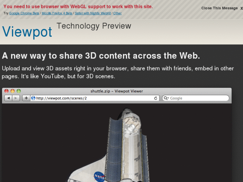
Task: Go to the Viewpot logo homepage
Action: (x=27, y=32)
